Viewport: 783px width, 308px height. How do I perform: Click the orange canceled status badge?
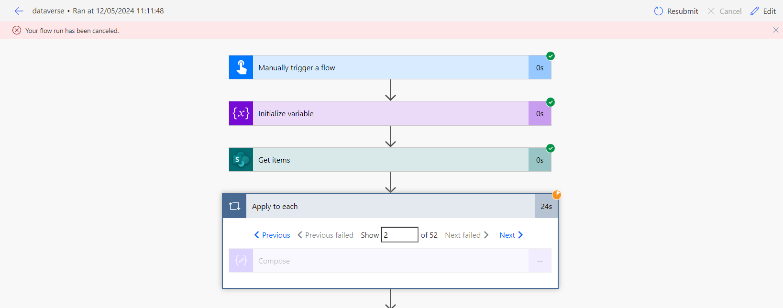click(x=557, y=195)
